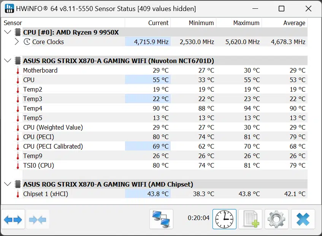
Task: Click the 33 °C minimum CPU temperature
Action: [206, 80]
